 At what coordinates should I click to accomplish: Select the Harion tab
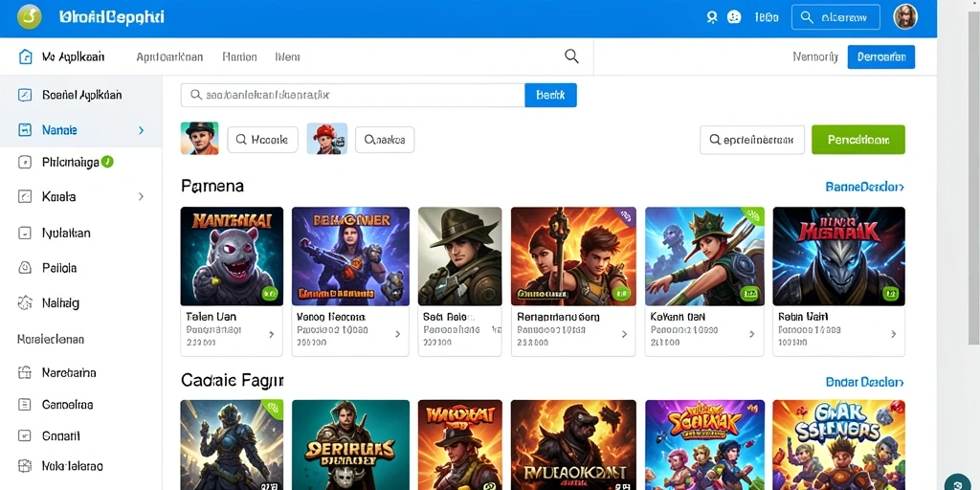point(239,56)
